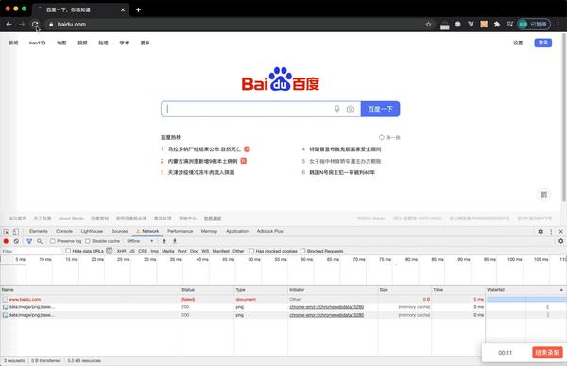Open the 设置 settings link
The height and width of the screenshot is (366, 567).
[x=518, y=43]
